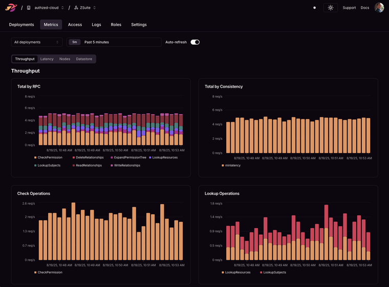Image resolution: width=389 pixels, height=287 pixels.
Task: Expand the ZSuite system switcher chevrons
Action: [x=94, y=8]
